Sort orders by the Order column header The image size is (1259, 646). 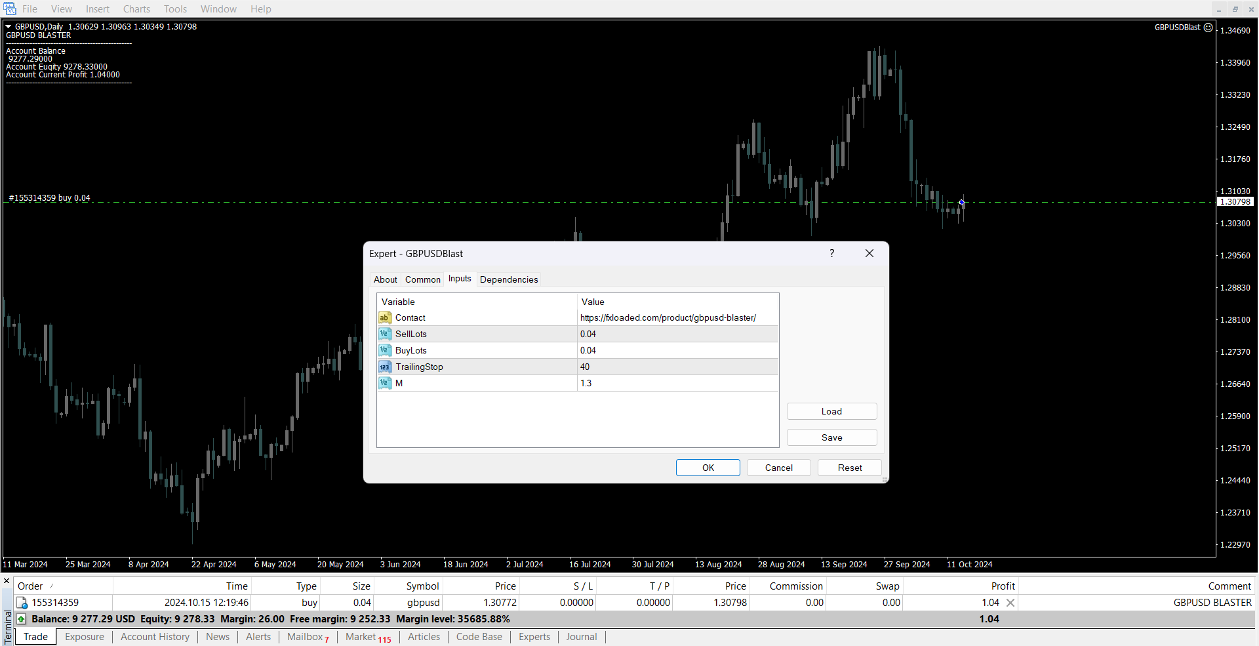click(30, 586)
